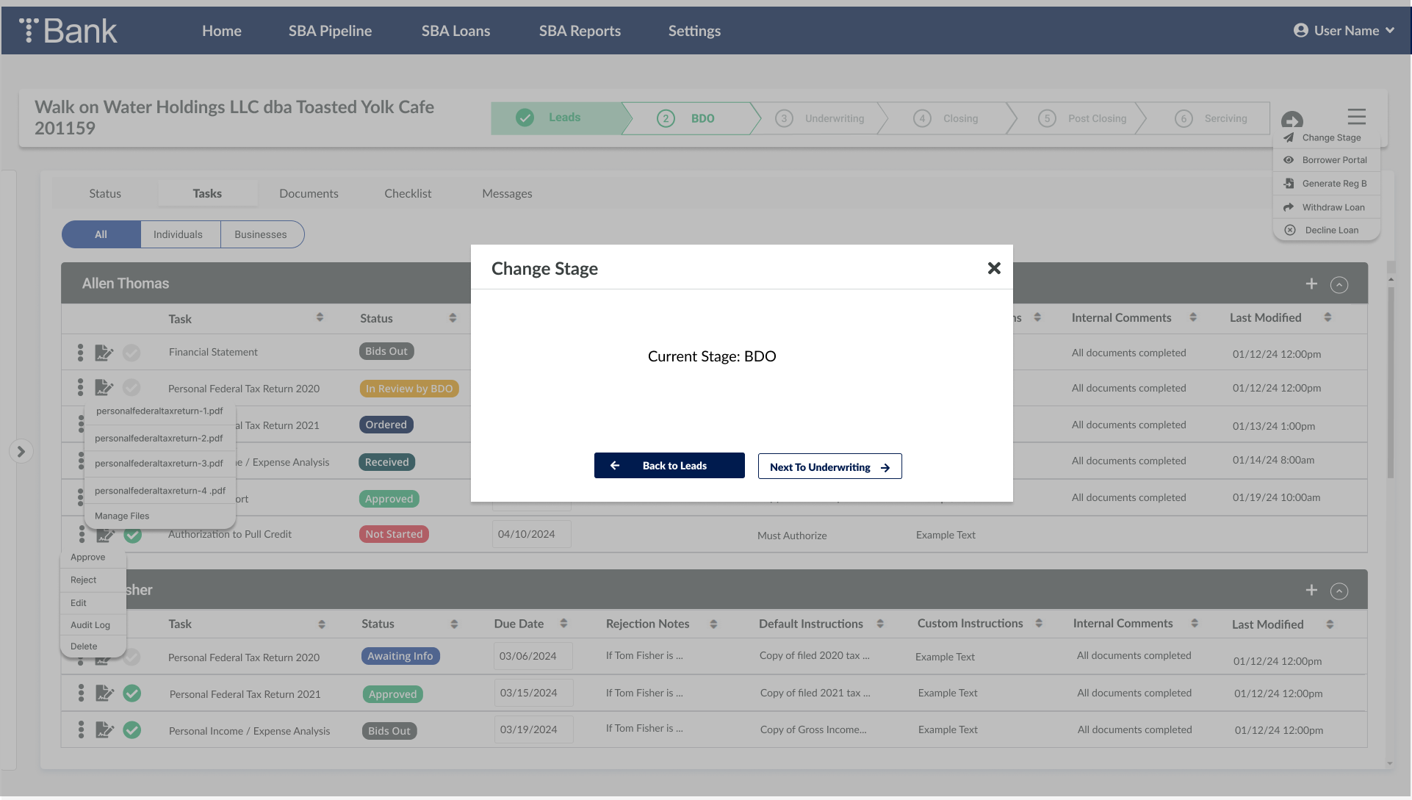This screenshot has width=1412, height=800.
Task: Click the 04/10/2024 due date field
Action: pyautogui.click(x=531, y=534)
